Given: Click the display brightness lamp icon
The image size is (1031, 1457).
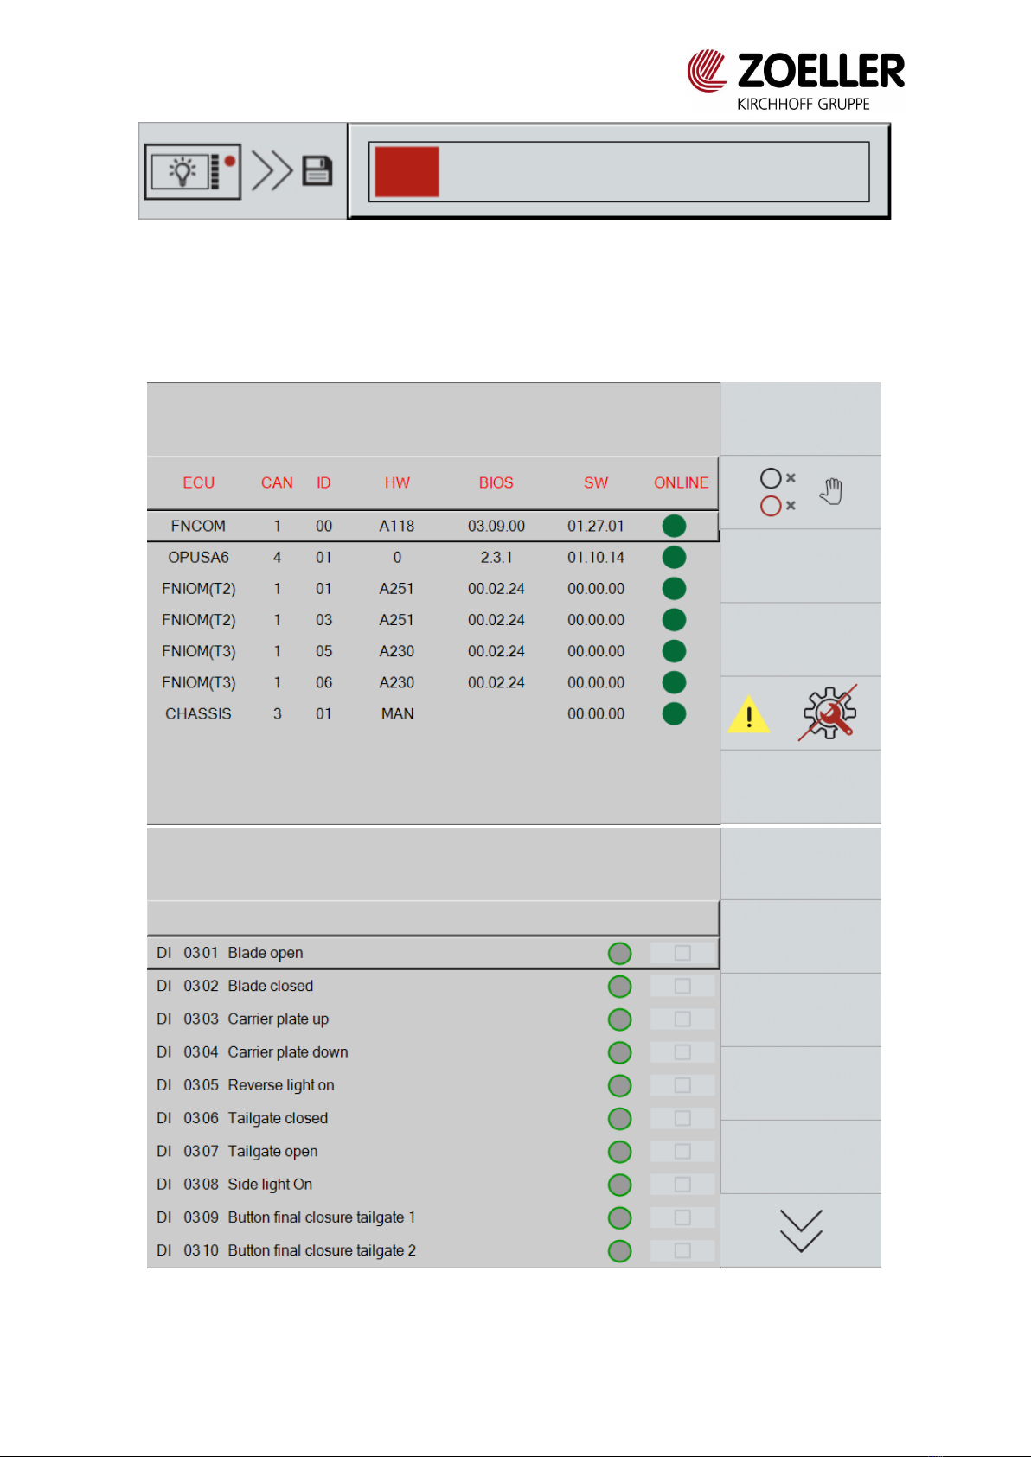Looking at the screenshot, I should [192, 171].
